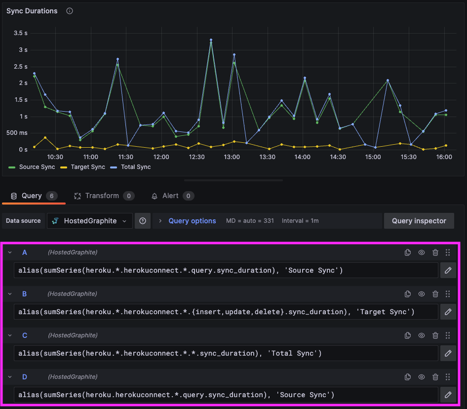
Task: Delete query D using trash icon
Action: pos(435,377)
